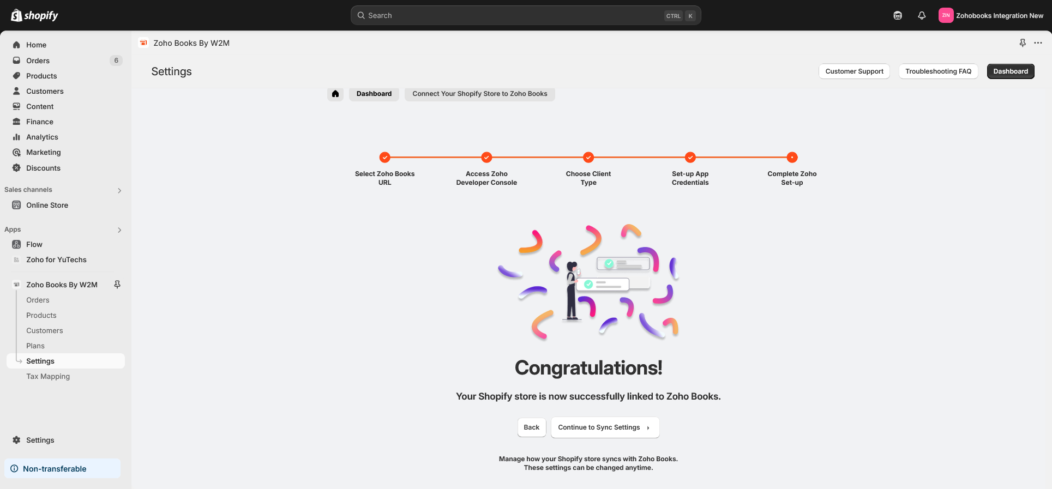Viewport: 1052px width, 489px height.
Task: Open the Shopify Sidekick icon in top bar
Action: pyautogui.click(x=898, y=15)
